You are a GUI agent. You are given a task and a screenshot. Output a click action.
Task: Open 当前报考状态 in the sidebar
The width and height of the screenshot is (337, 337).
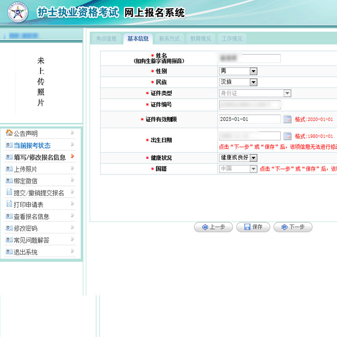click(32, 145)
